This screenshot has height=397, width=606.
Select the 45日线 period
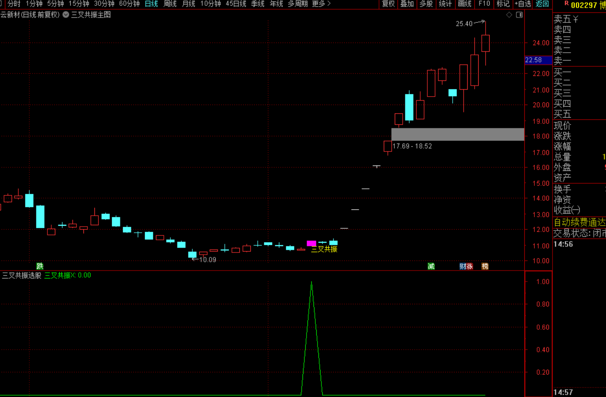click(236, 4)
